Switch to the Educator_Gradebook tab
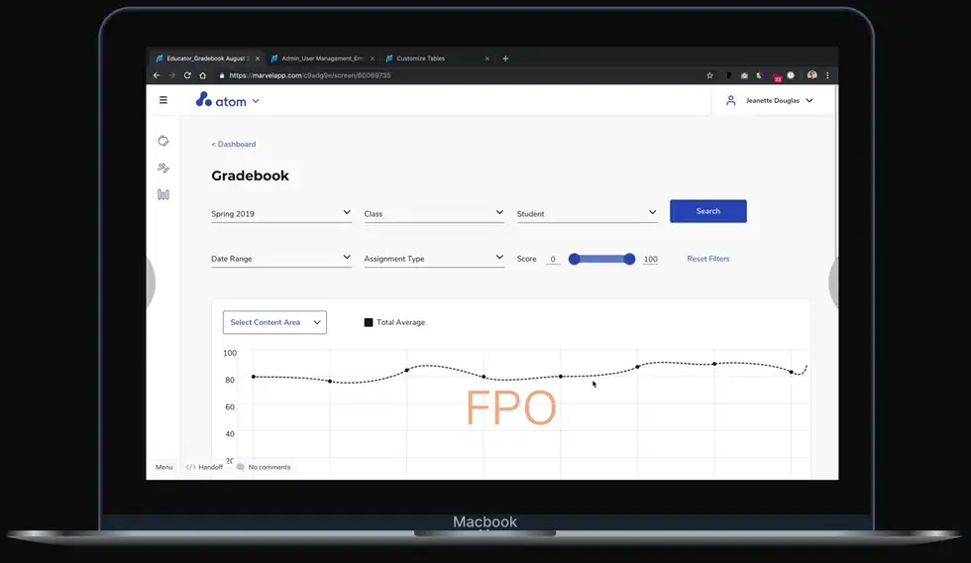The height and width of the screenshot is (563, 971). [x=207, y=58]
